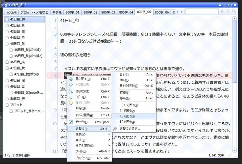This screenshot has height=164, width=242.
Task: Click the app icon in the title bar
Action: [6, 5]
